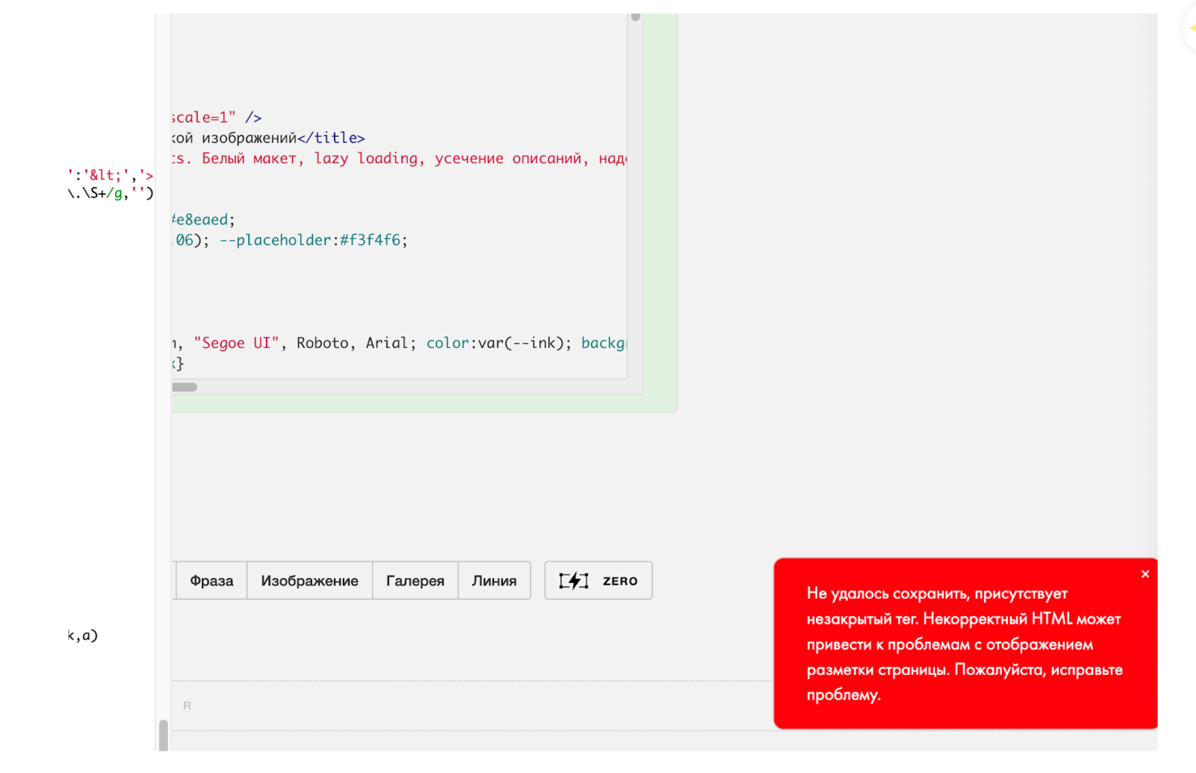
Task: Click the lightning frame icon on ZERO button
Action: point(573,581)
